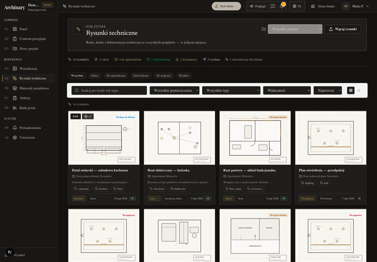Select the Zatwierdzone filter tab
The image size is (377, 262).
[x=141, y=76]
